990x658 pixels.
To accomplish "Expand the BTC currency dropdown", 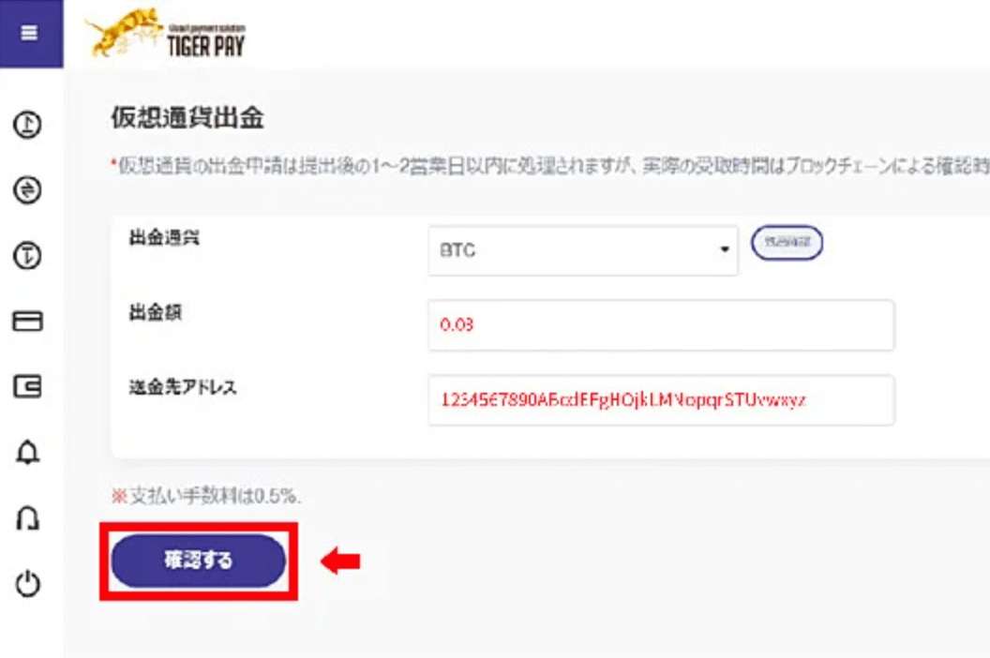I will click(x=583, y=250).
